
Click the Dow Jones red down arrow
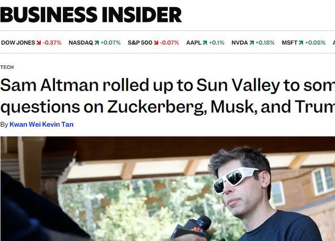(x=39, y=43)
